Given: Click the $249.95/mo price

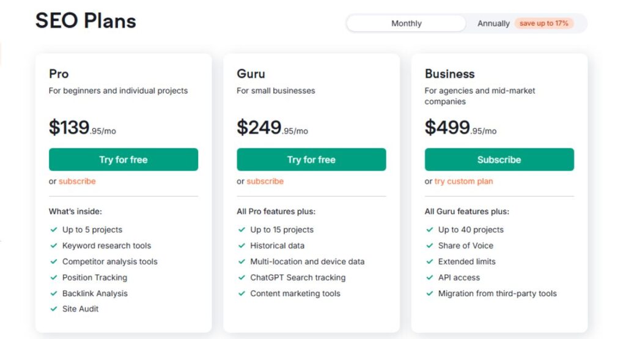Looking at the screenshot, I should [x=272, y=128].
